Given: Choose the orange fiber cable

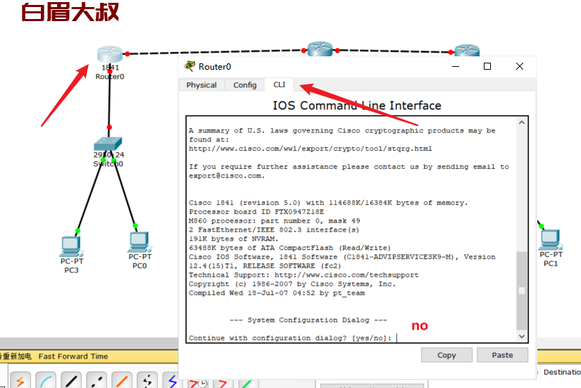Looking at the screenshot, I should 122,381.
